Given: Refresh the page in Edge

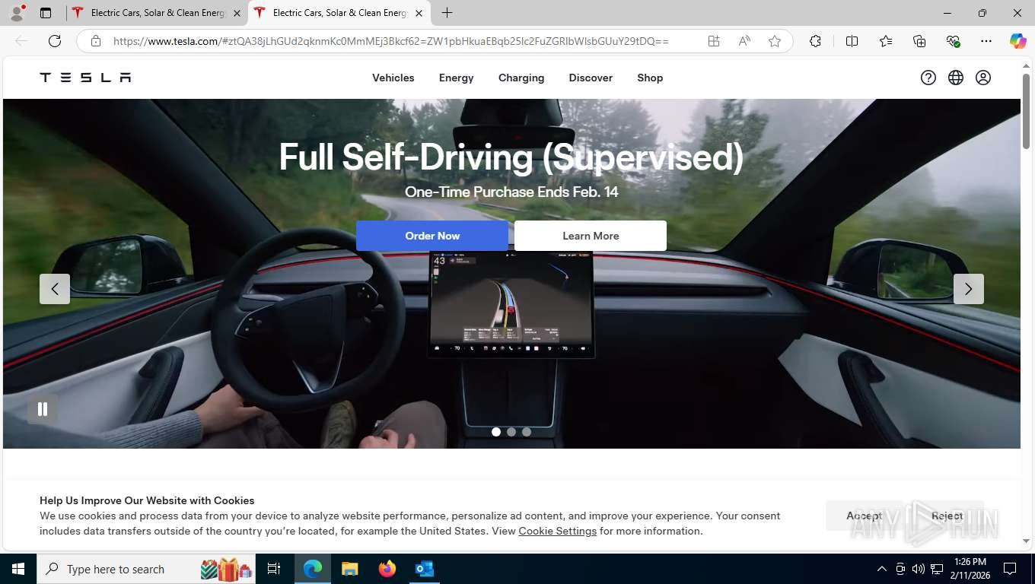Looking at the screenshot, I should 55,41.
